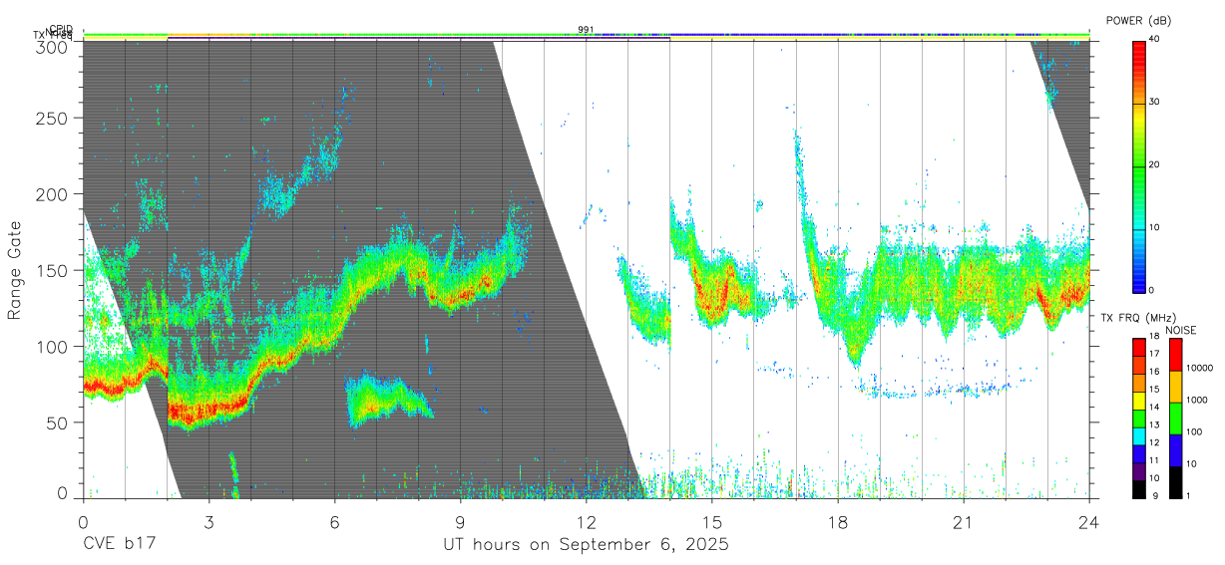
Task: Click the 30 label on the power scale
Action: coord(1155,103)
